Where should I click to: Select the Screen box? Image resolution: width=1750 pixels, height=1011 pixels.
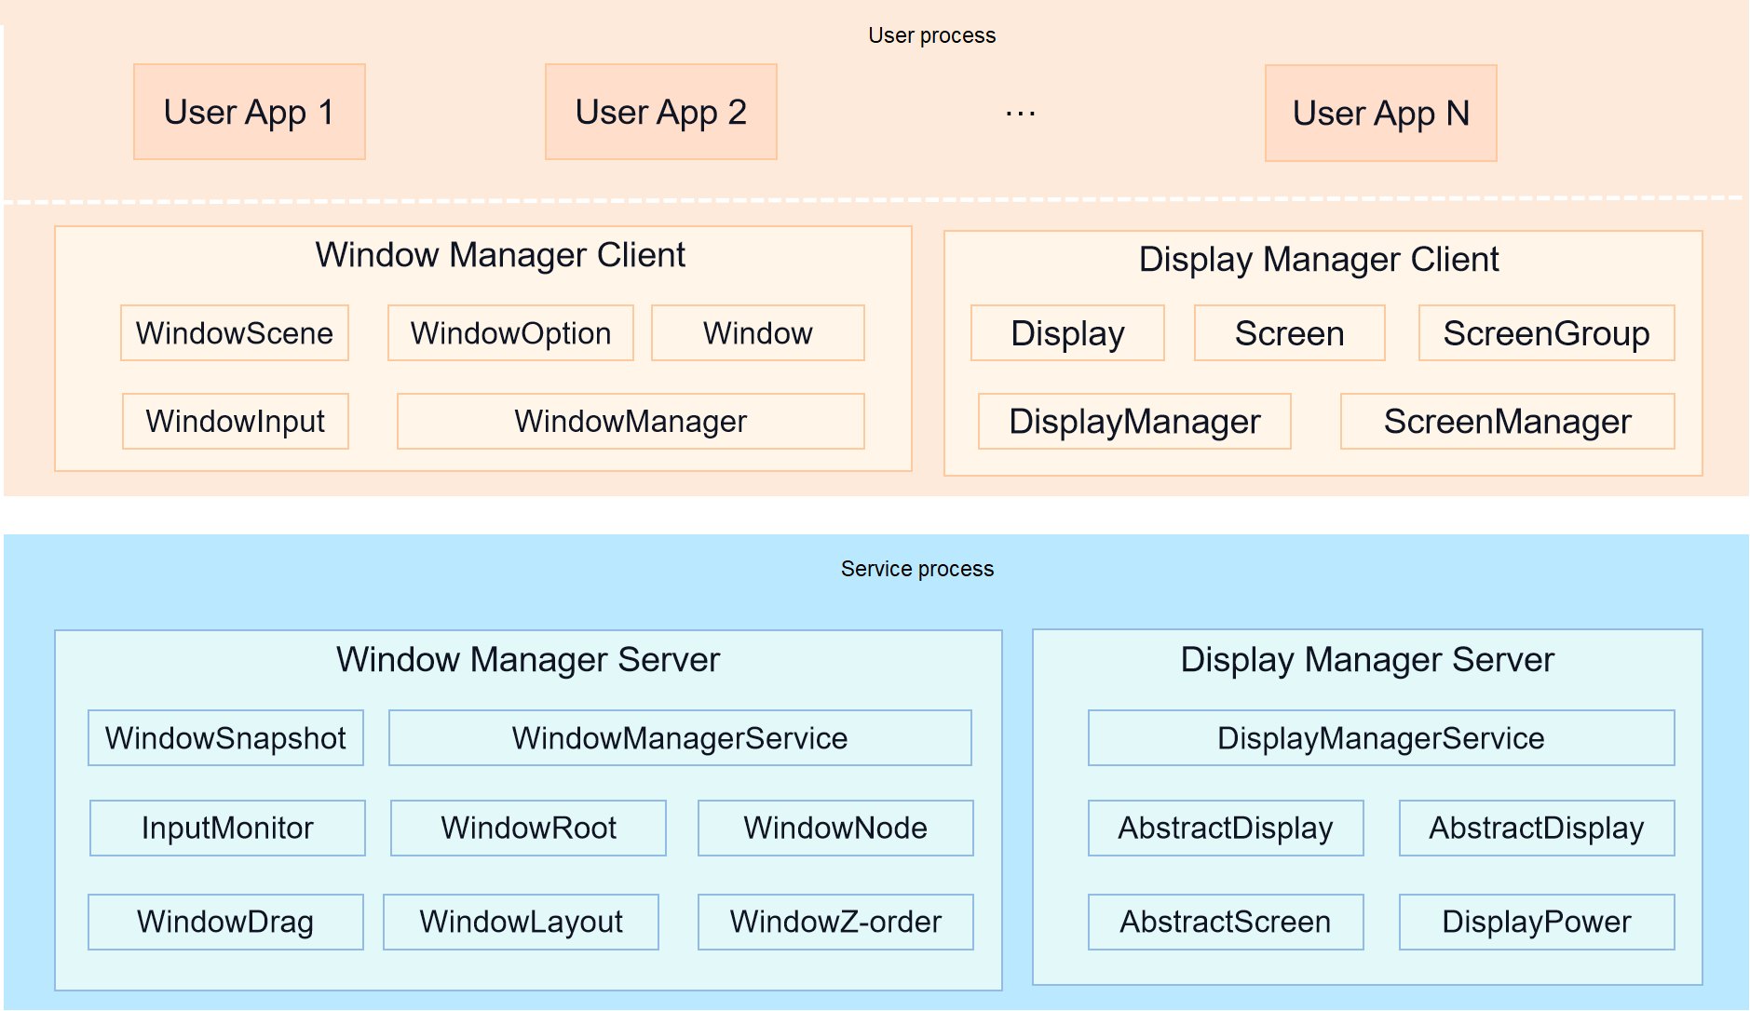point(1290,333)
